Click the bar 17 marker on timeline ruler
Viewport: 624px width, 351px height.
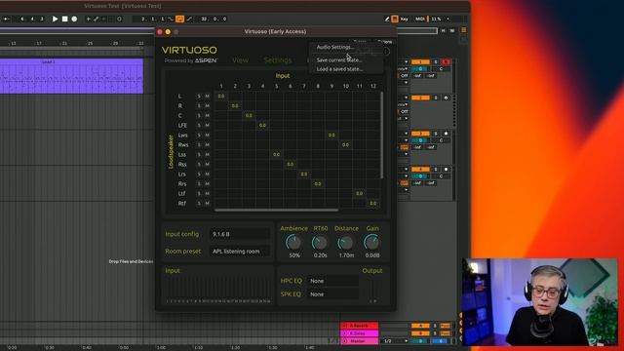(x=39, y=43)
